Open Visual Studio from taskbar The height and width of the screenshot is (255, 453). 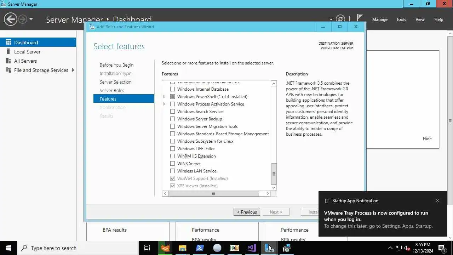252,248
